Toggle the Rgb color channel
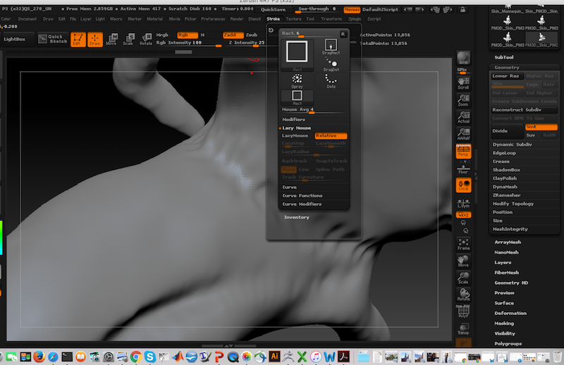564x365 pixels. click(187, 35)
